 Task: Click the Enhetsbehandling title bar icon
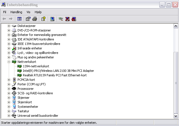(3, 4)
